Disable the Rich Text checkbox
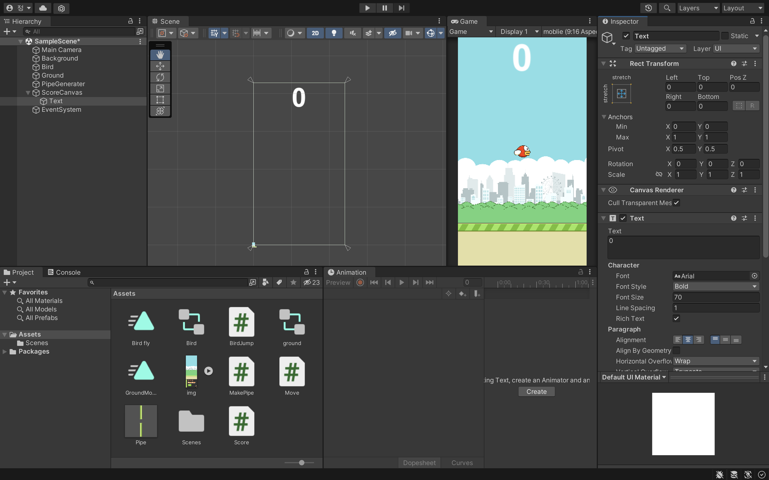Image resolution: width=769 pixels, height=480 pixels. (x=676, y=318)
